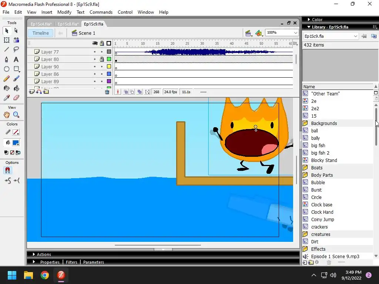Select the Pencil tool
This screenshot has height=284, width=379.
click(7, 78)
